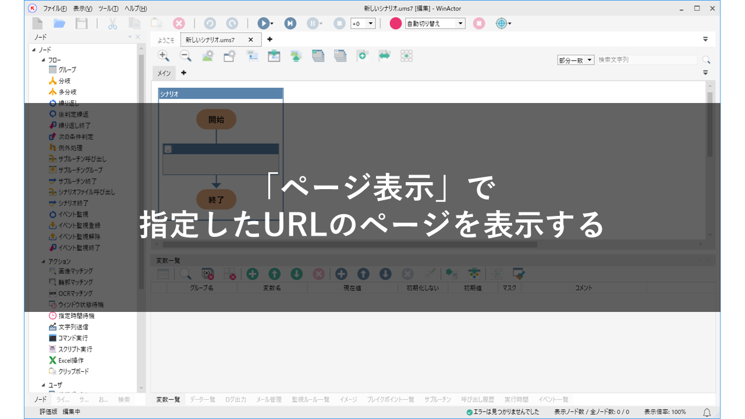Open the 部分一致 search mode dropdown
Viewport: 745px width, 419px height.
pyautogui.click(x=590, y=60)
